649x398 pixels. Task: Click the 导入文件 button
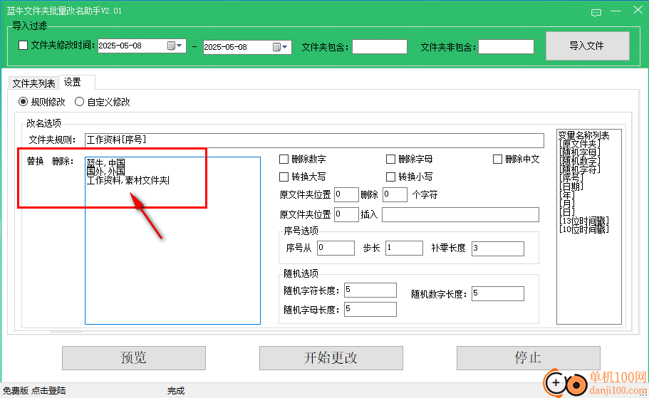click(587, 46)
